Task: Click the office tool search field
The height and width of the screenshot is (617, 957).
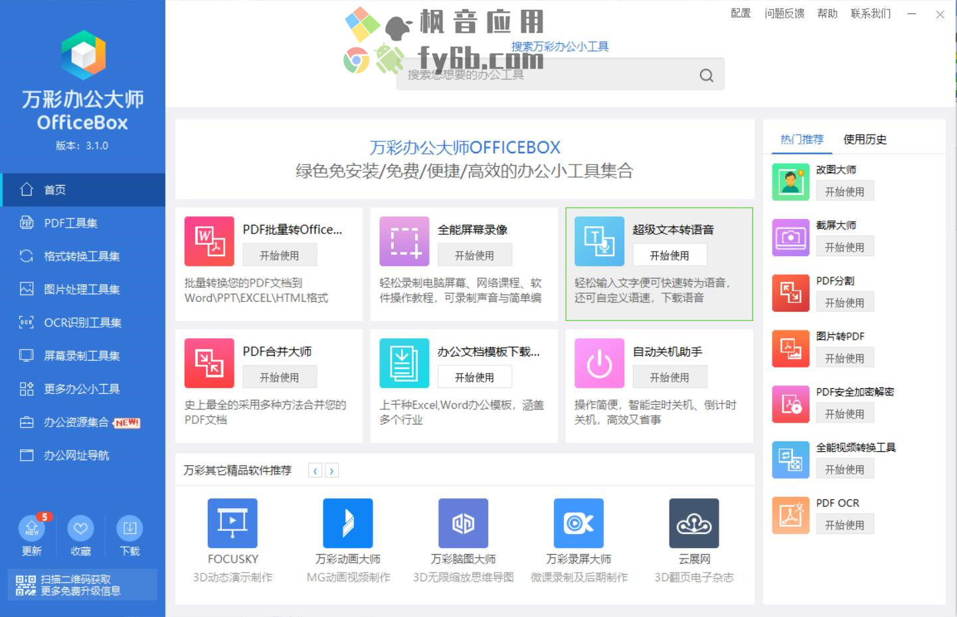Action: point(560,75)
